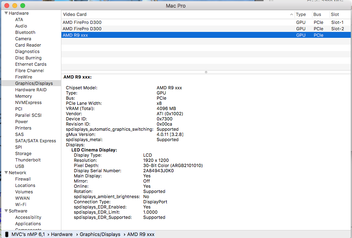
Task: Click the pane divider handle dot
Action: click(x=206, y=72)
